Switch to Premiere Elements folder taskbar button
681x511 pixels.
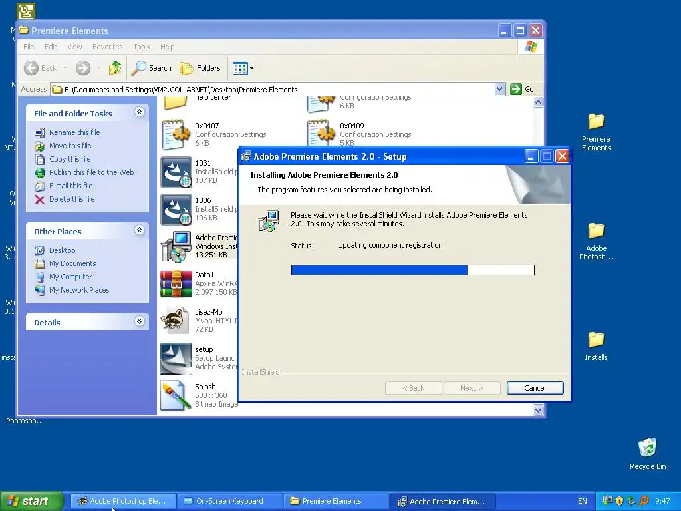(x=336, y=502)
